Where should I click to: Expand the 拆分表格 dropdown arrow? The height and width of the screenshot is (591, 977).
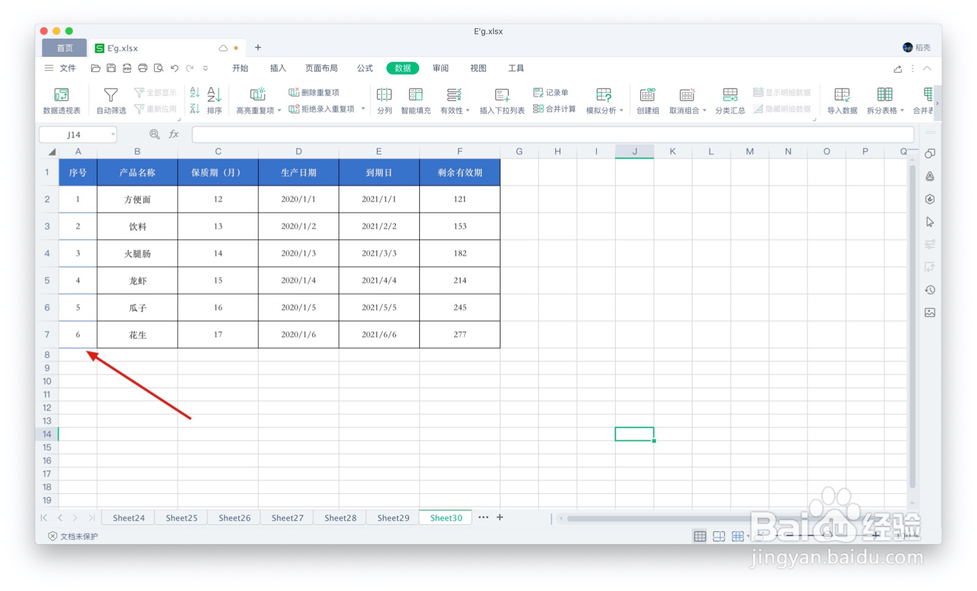tap(902, 111)
